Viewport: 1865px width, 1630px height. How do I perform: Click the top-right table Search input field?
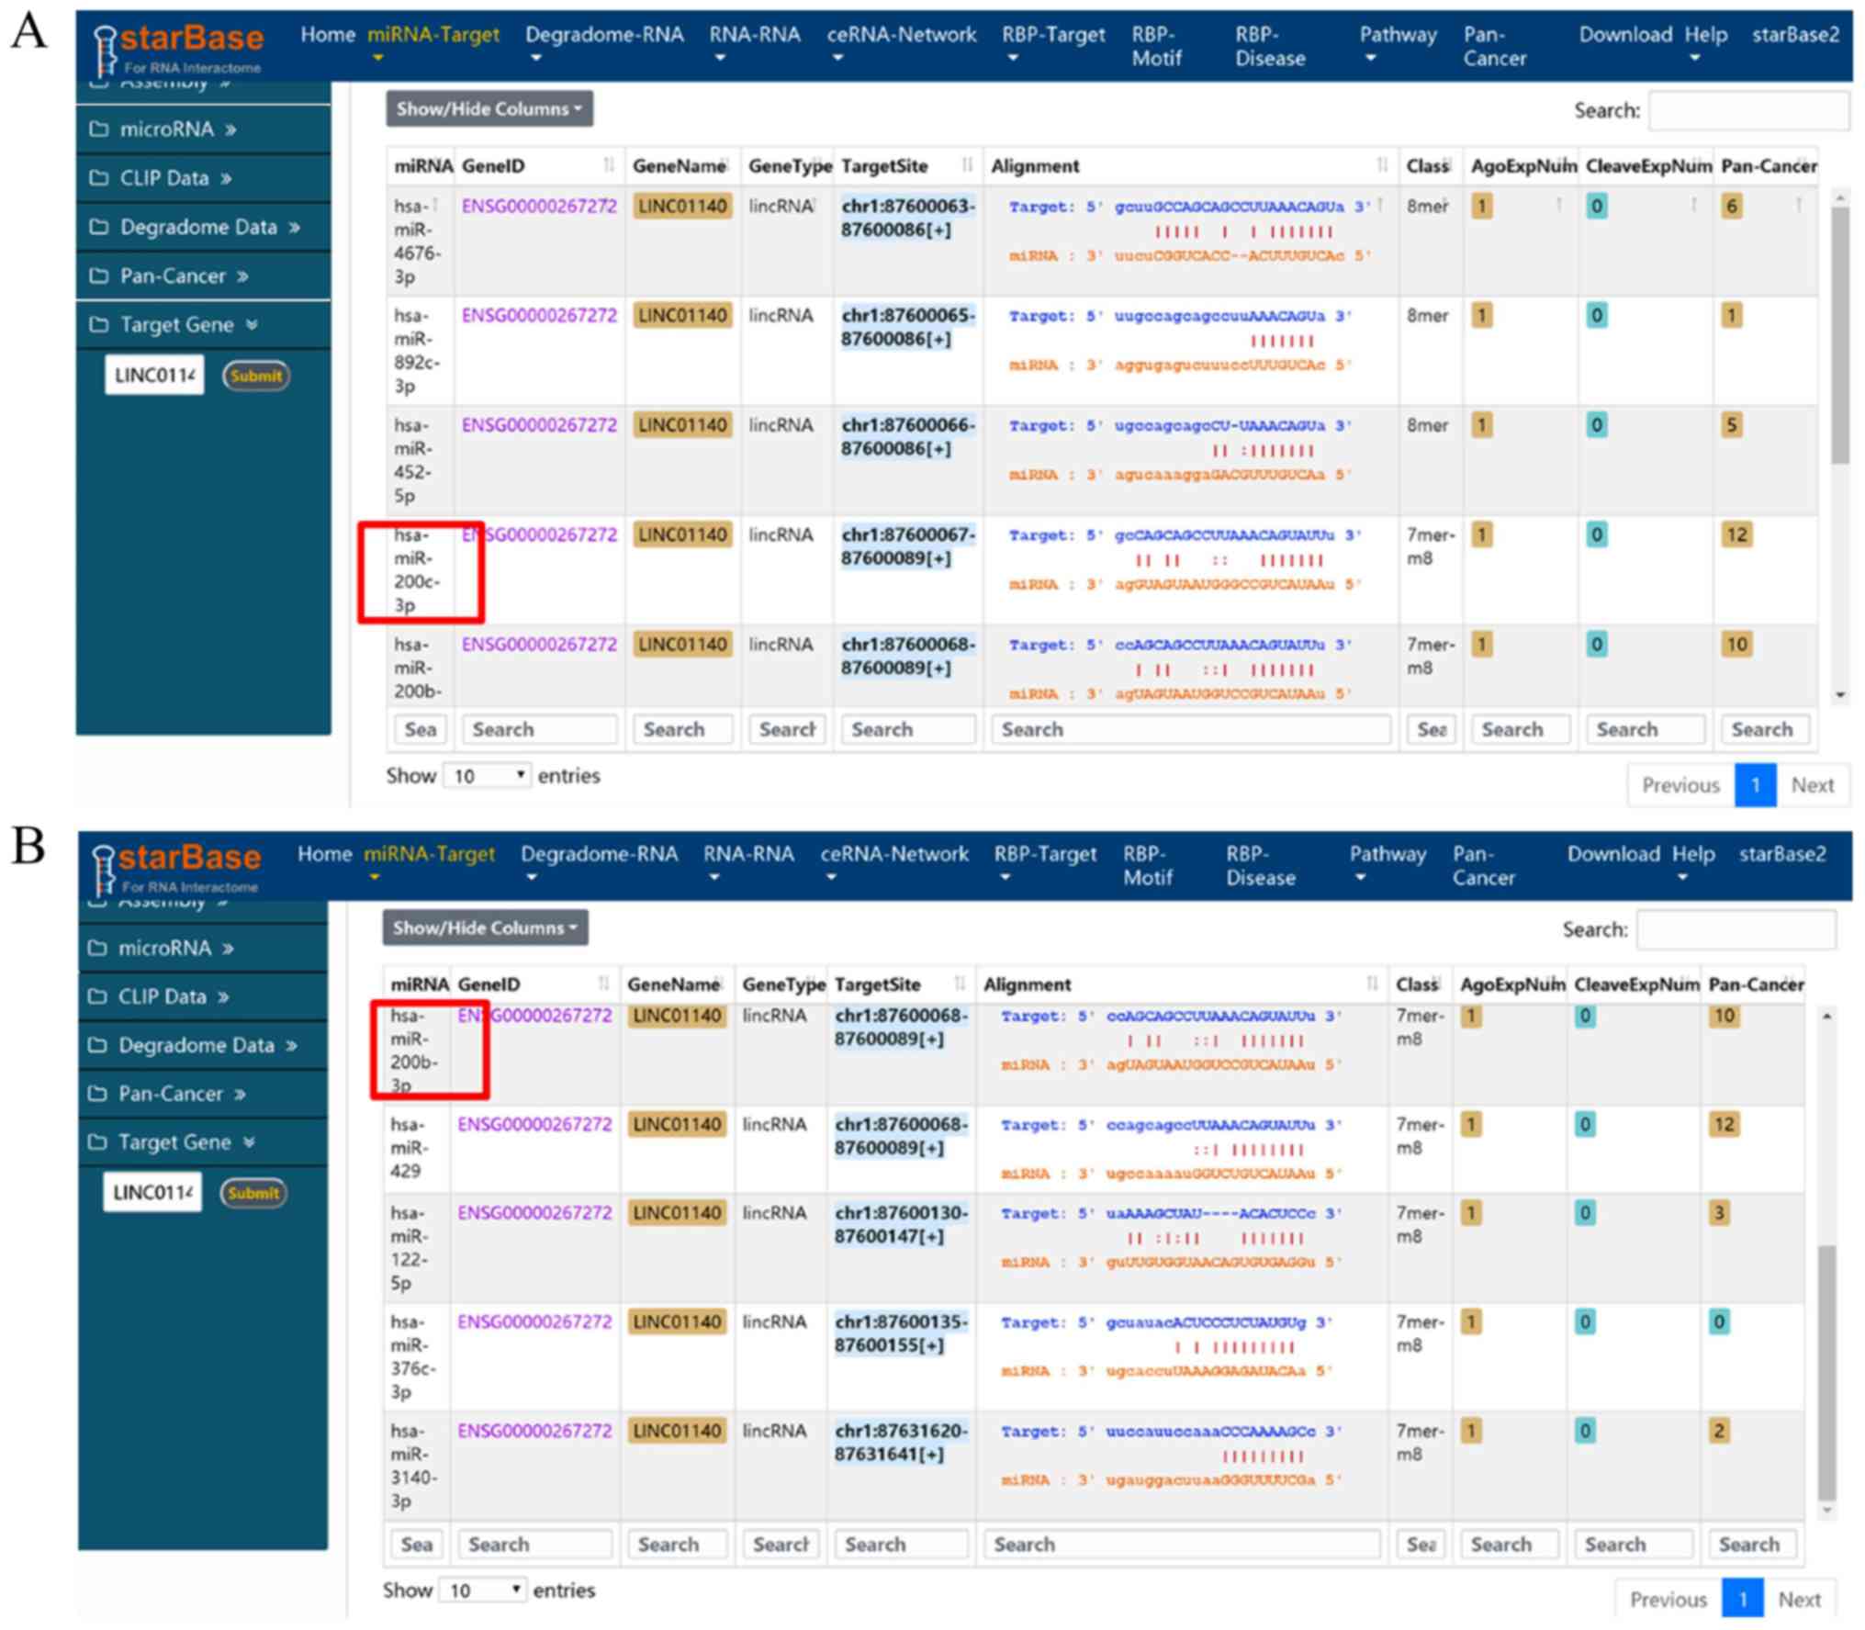[x=1747, y=110]
